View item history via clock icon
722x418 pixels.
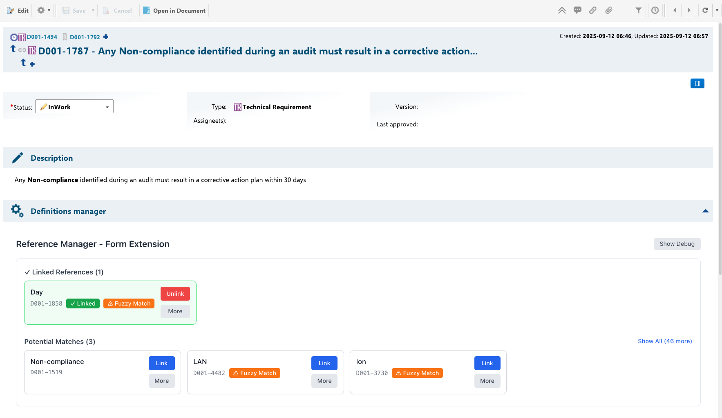pos(655,10)
